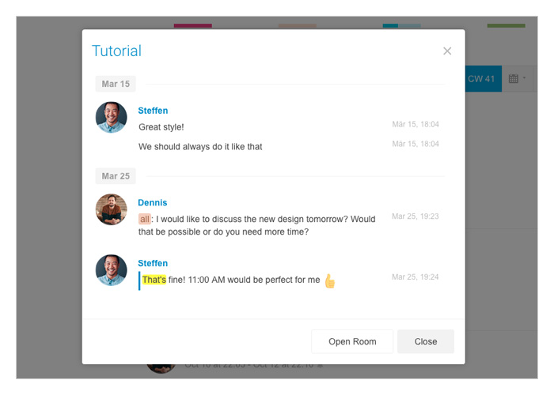The width and height of the screenshot is (554, 395).
Task: Click Steffen's name on the Mar 25 reply
Action: click(x=153, y=263)
